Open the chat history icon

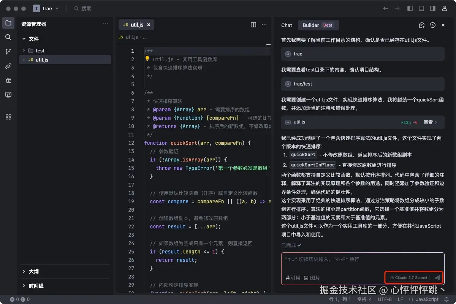[x=432, y=25]
